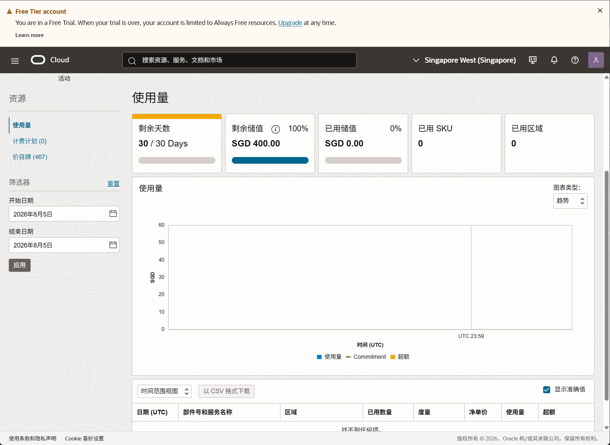Click the remaining credit info icon
The width and height of the screenshot is (610, 445).
click(275, 129)
